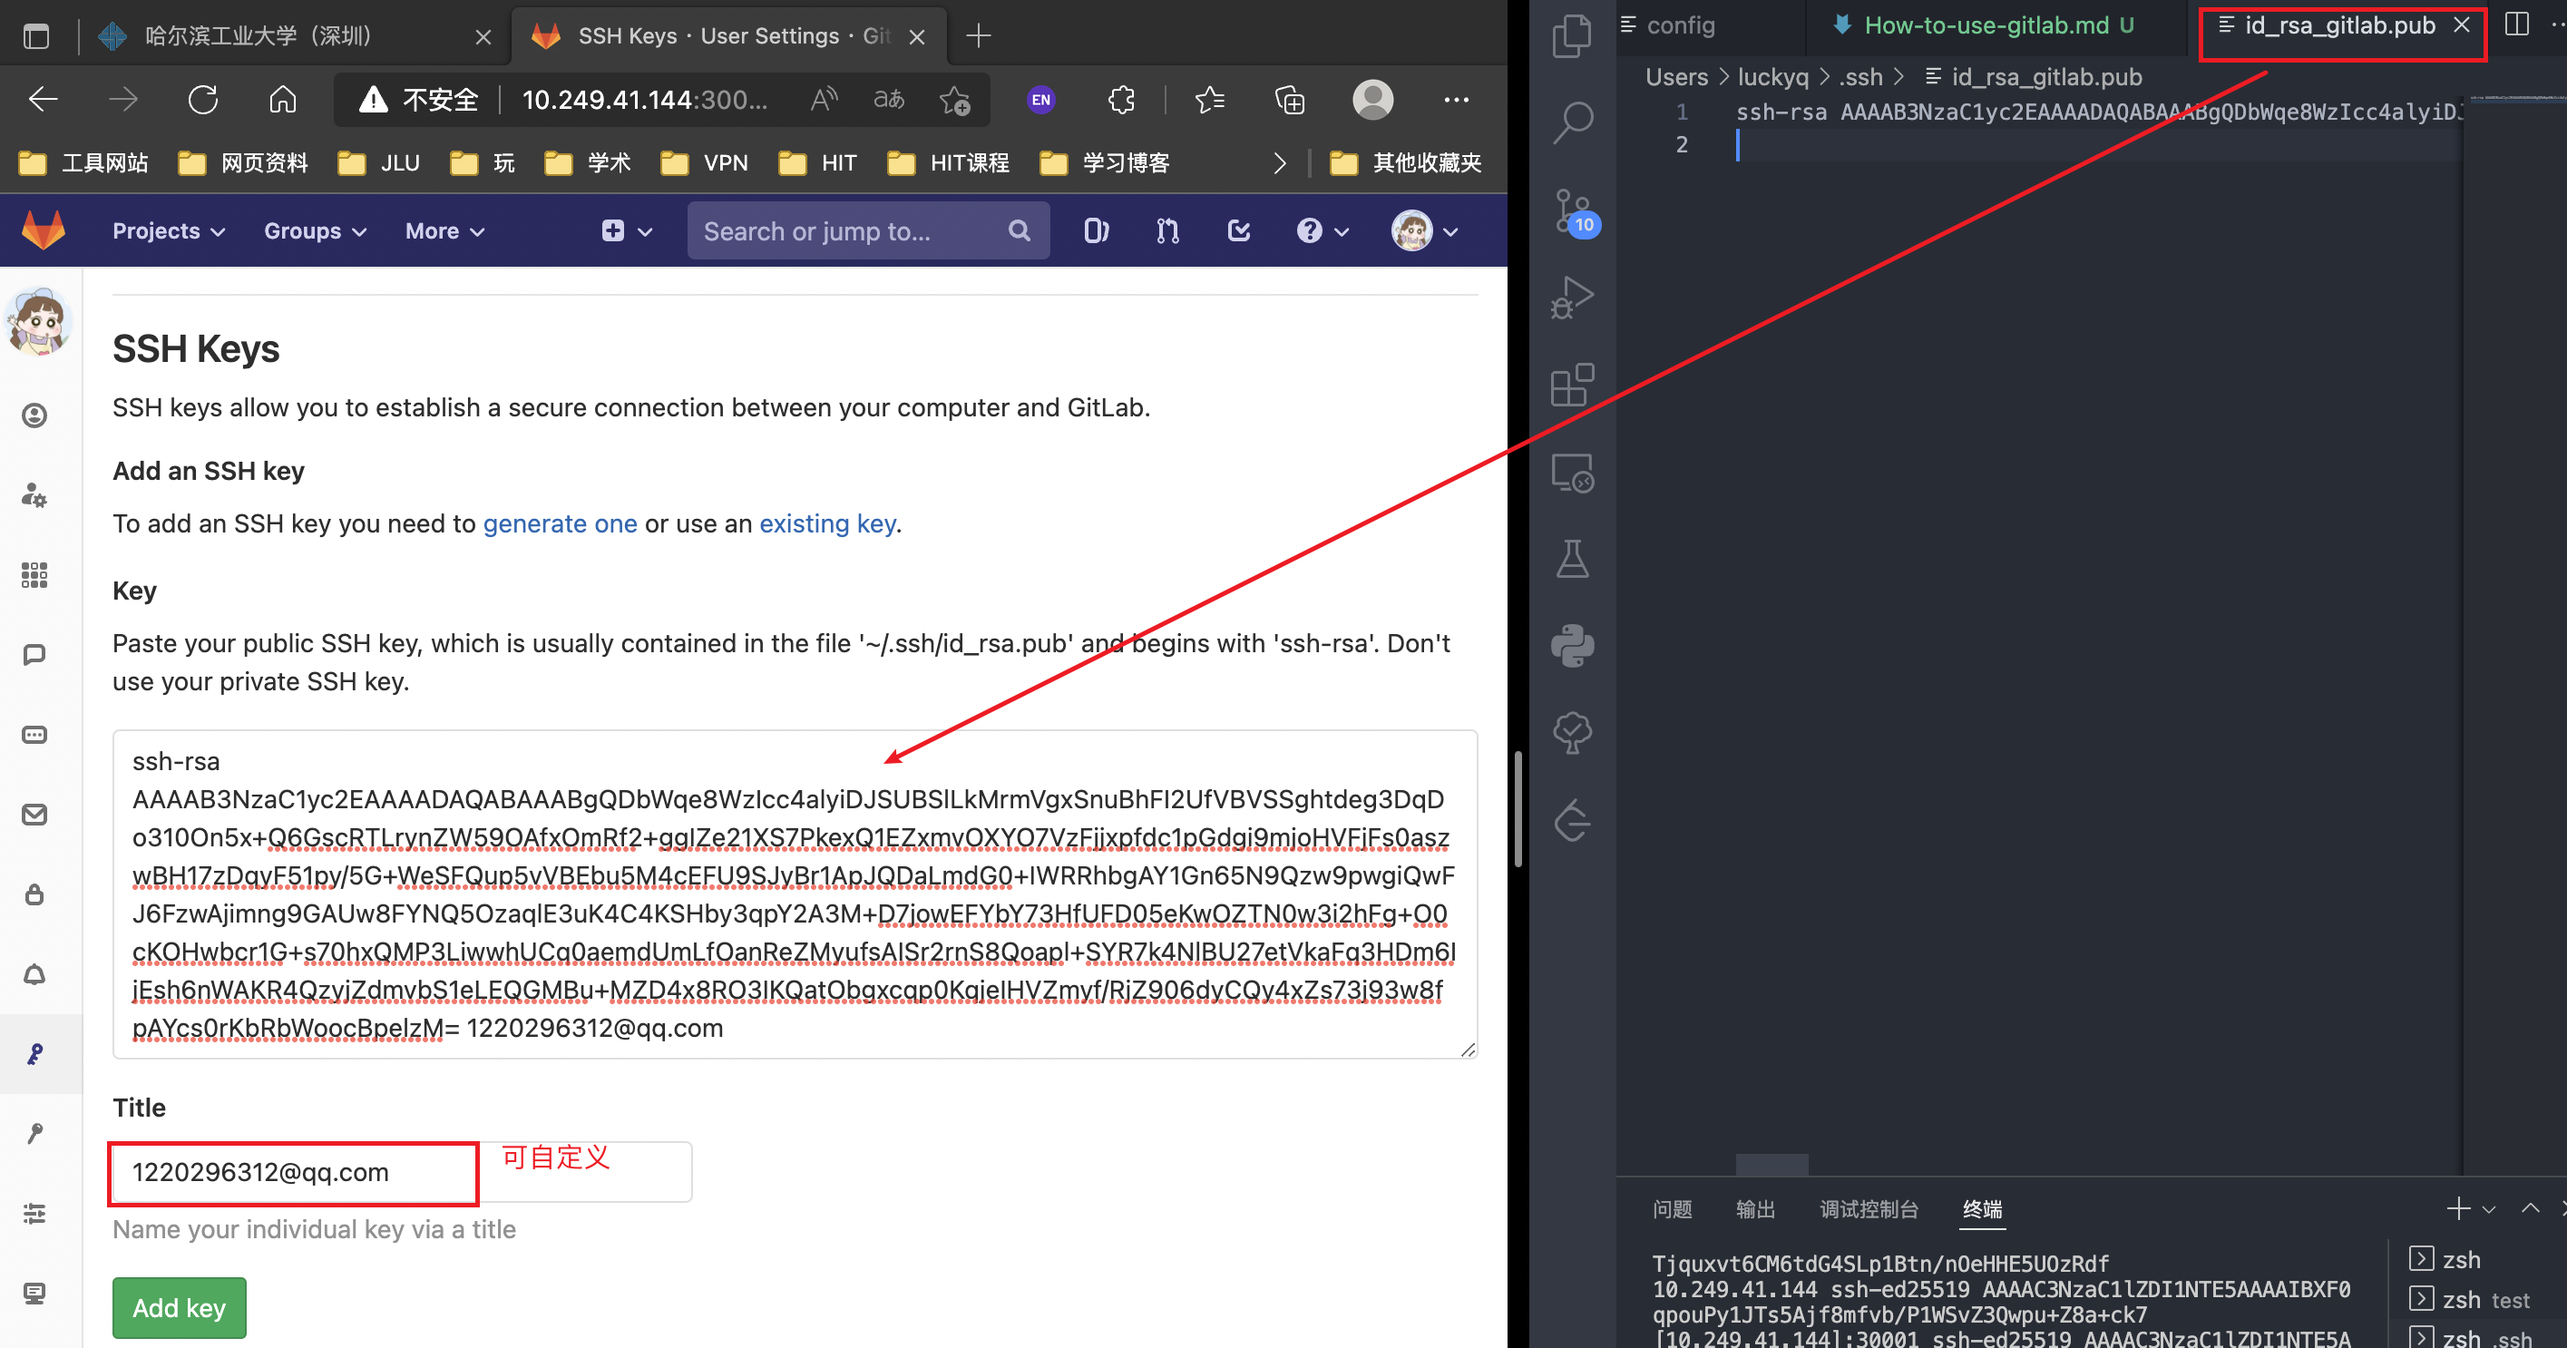Follow the 'existing key' link
Viewport: 2567px width, 1348px height.
click(827, 524)
